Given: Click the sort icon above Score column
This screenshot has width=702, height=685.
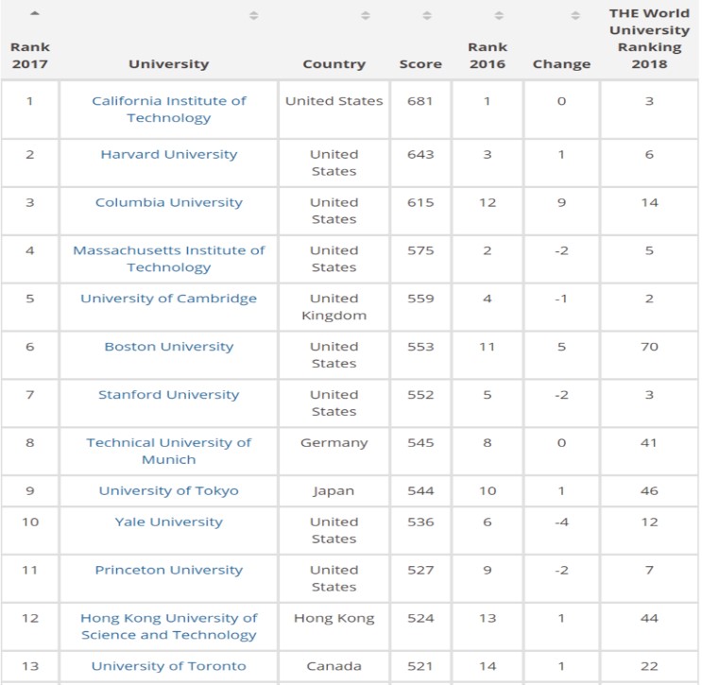Looking at the screenshot, I should [x=427, y=16].
